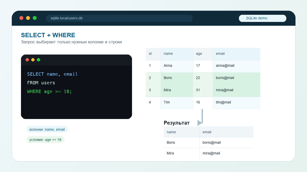Click 'mira@mail' in the users table

click(236, 91)
